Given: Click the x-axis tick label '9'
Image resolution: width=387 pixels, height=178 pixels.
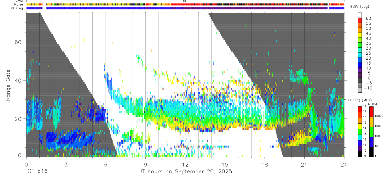Looking at the screenshot, I should coord(146,165).
